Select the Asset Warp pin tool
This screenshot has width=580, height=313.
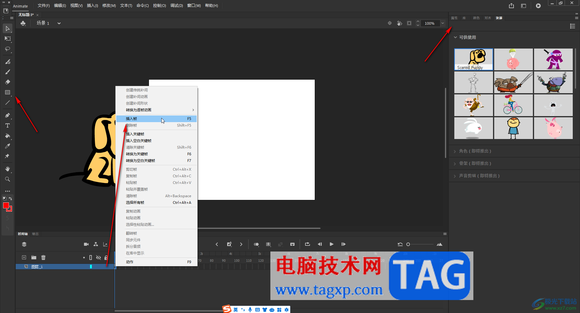click(8, 156)
